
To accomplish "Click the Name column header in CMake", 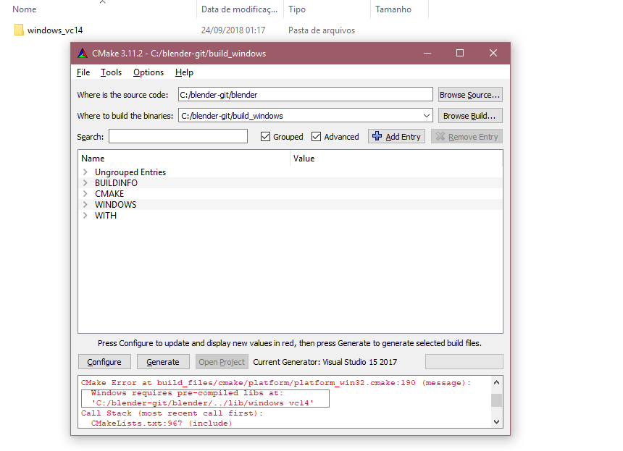I will [184, 159].
